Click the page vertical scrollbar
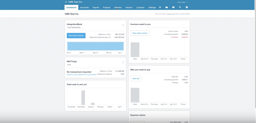Screen dimensions: 256x123 pos(255,54)
